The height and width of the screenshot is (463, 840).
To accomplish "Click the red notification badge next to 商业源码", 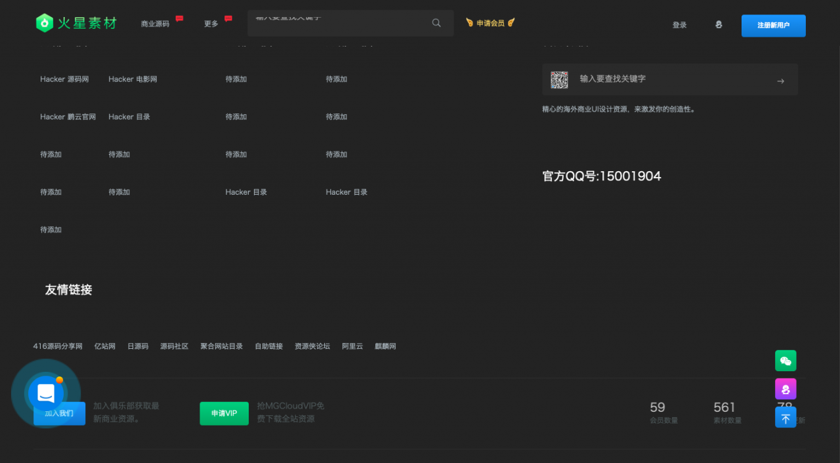I will point(180,18).
